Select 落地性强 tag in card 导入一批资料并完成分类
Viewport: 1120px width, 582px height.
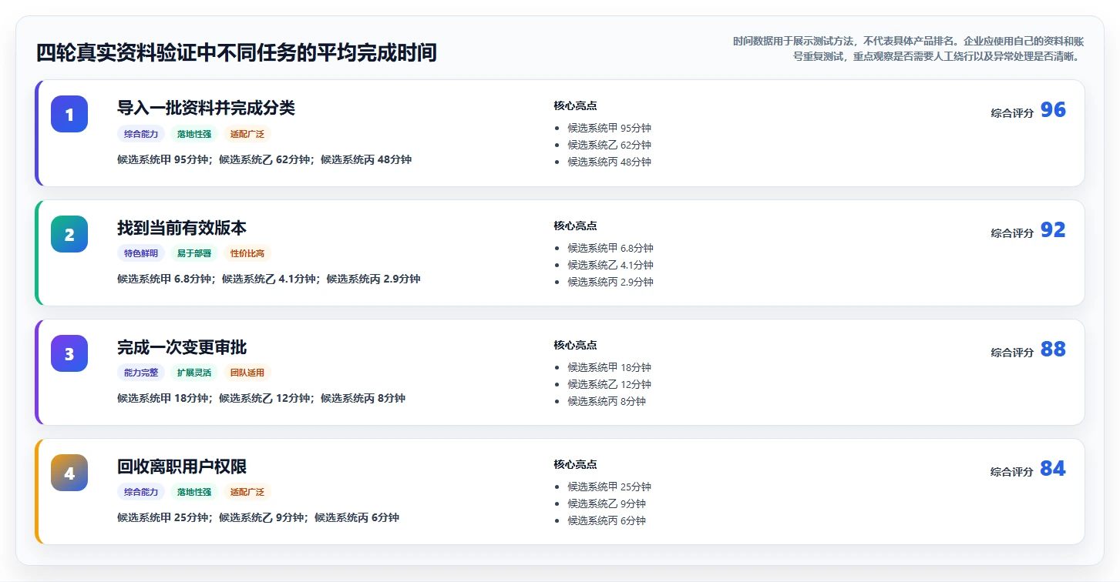click(194, 134)
